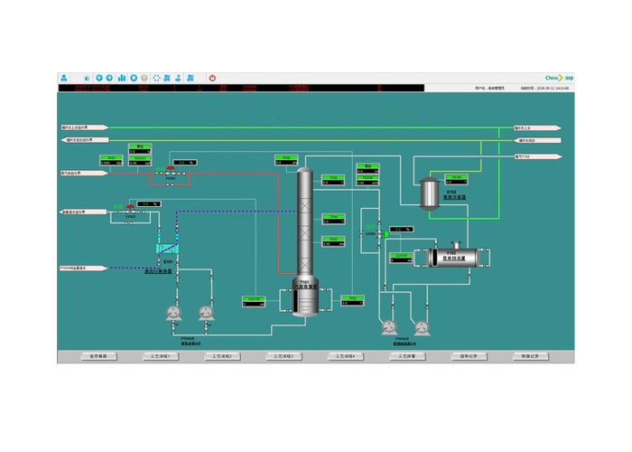Click the green status lights beside LV102
The image size is (632, 452).
pyautogui.click(x=118, y=207)
